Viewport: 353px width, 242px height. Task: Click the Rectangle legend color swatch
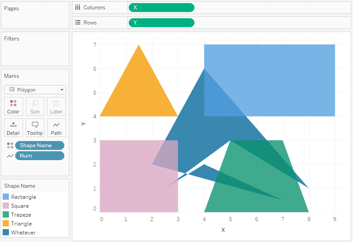(6, 197)
